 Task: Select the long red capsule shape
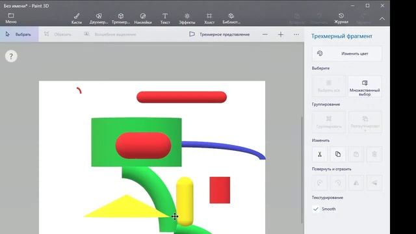pyautogui.click(x=182, y=97)
